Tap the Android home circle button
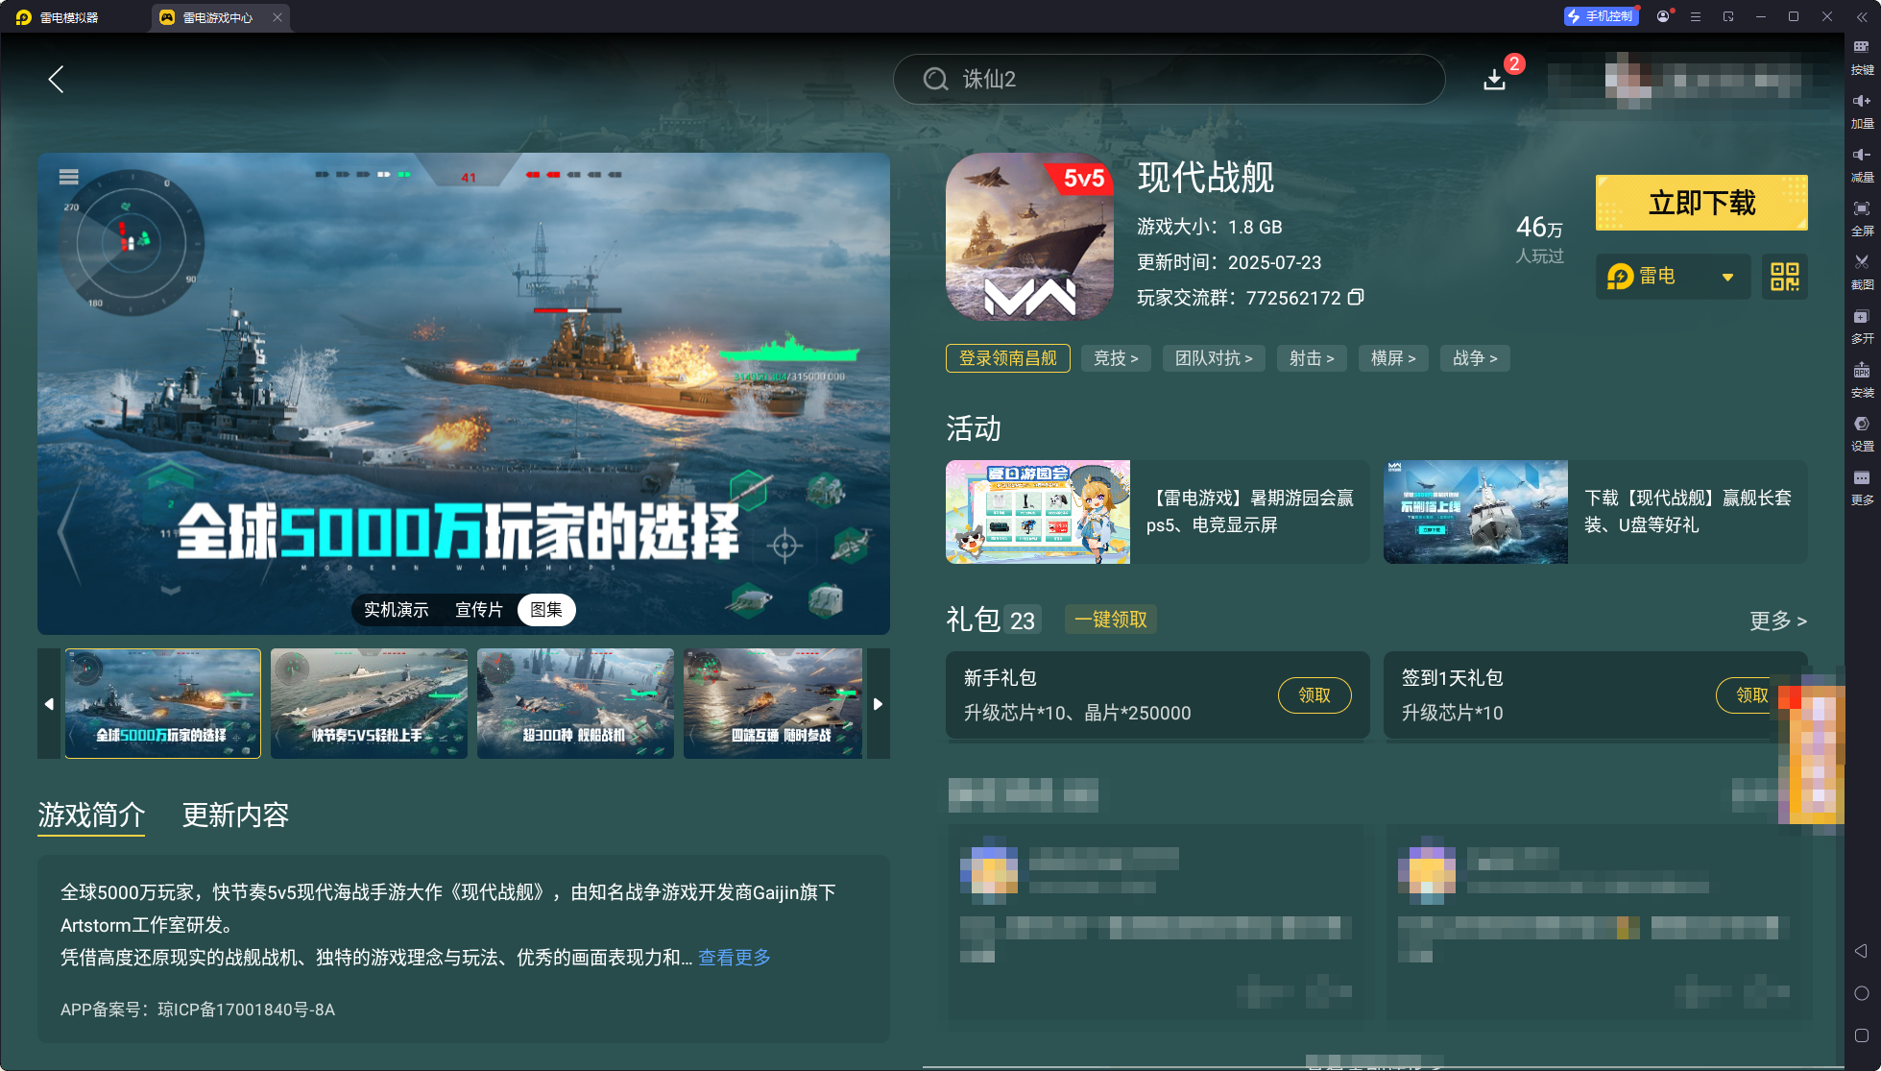 tap(1861, 993)
